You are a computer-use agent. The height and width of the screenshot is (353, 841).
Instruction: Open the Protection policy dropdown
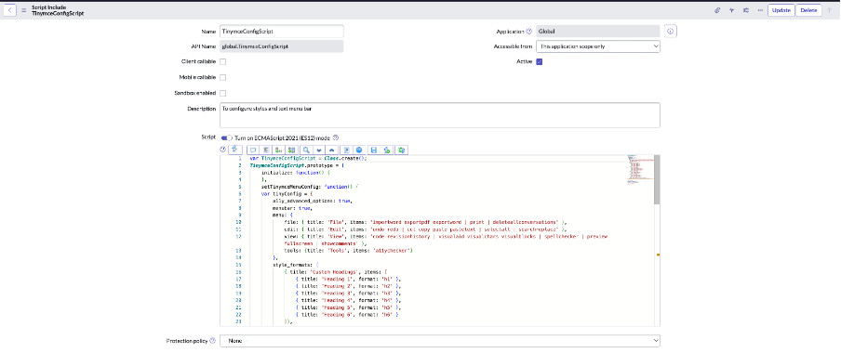[440, 341]
